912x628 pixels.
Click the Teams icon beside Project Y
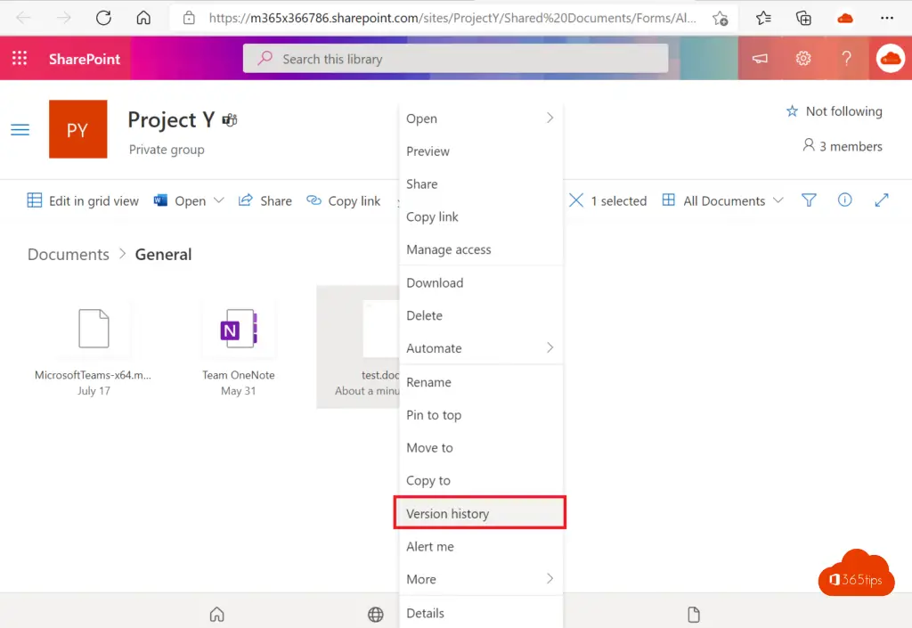click(x=231, y=119)
